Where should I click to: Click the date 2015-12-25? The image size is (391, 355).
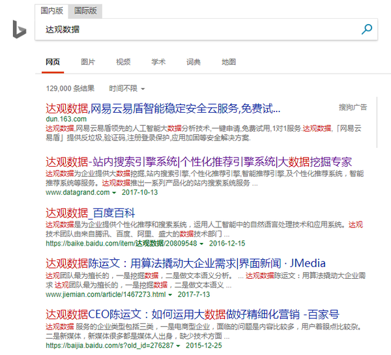[204, 345]
